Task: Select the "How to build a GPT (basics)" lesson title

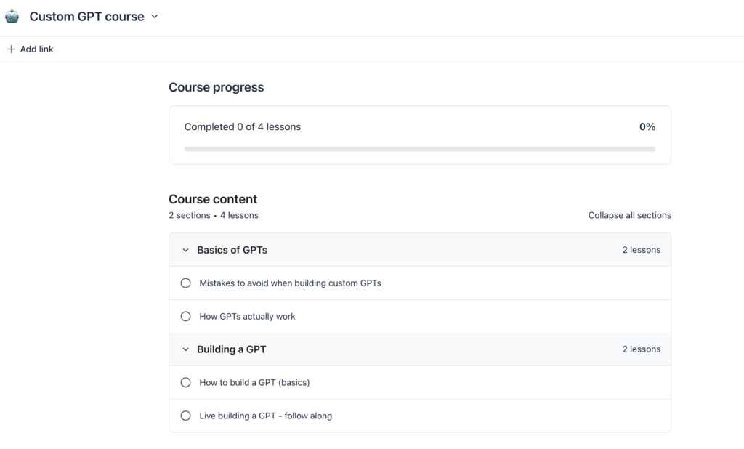Action: 254,382
